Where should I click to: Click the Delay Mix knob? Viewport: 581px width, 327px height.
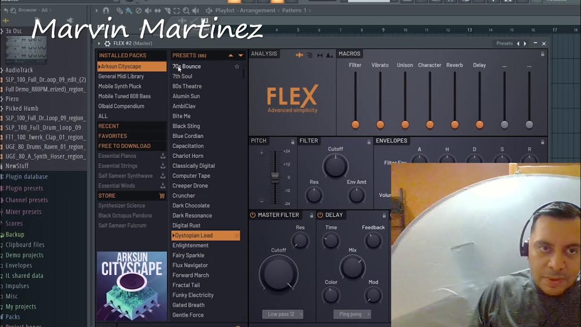[x=353, y=267]
